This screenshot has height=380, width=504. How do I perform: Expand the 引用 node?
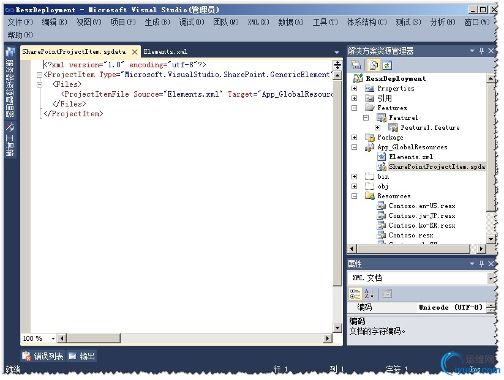[x=354, y=98]
